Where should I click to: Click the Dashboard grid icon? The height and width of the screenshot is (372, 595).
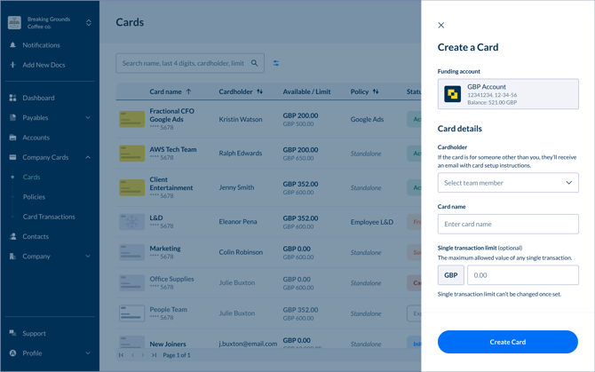[12, 98]
